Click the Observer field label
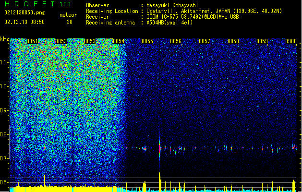 point(97,5)
